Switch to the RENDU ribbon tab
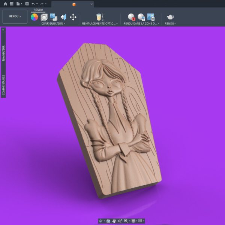Image resolution: width=225 pixels, height=225 pixels. (x=38, y=10)
